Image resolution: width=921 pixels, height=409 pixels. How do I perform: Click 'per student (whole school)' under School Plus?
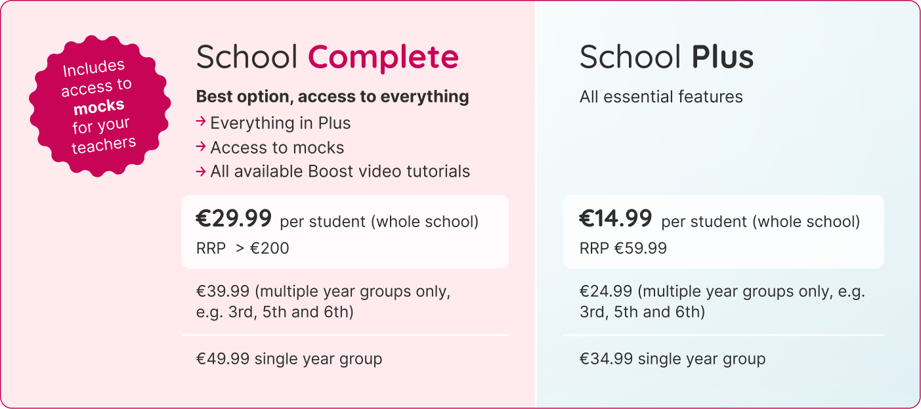coord(760,222)
